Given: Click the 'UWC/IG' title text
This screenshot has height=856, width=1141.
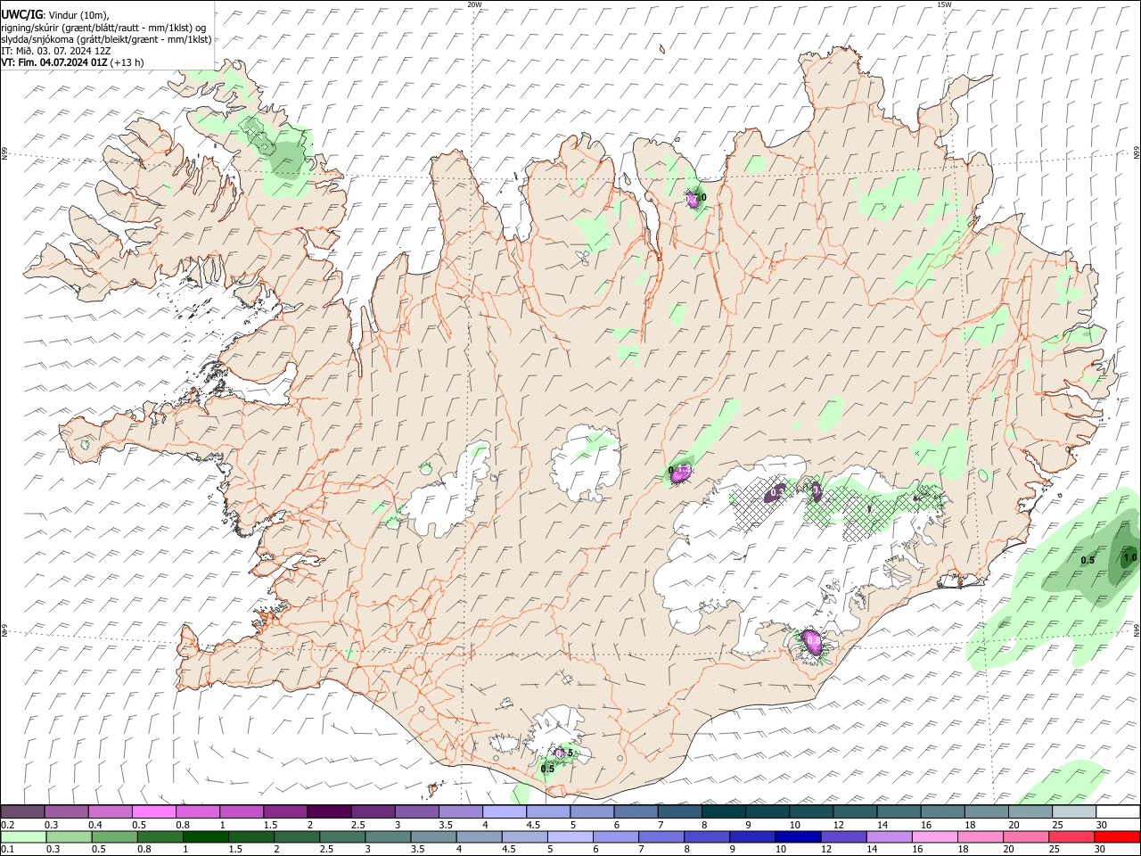Looking at the screenshot, I should click(x=21, y=14).
